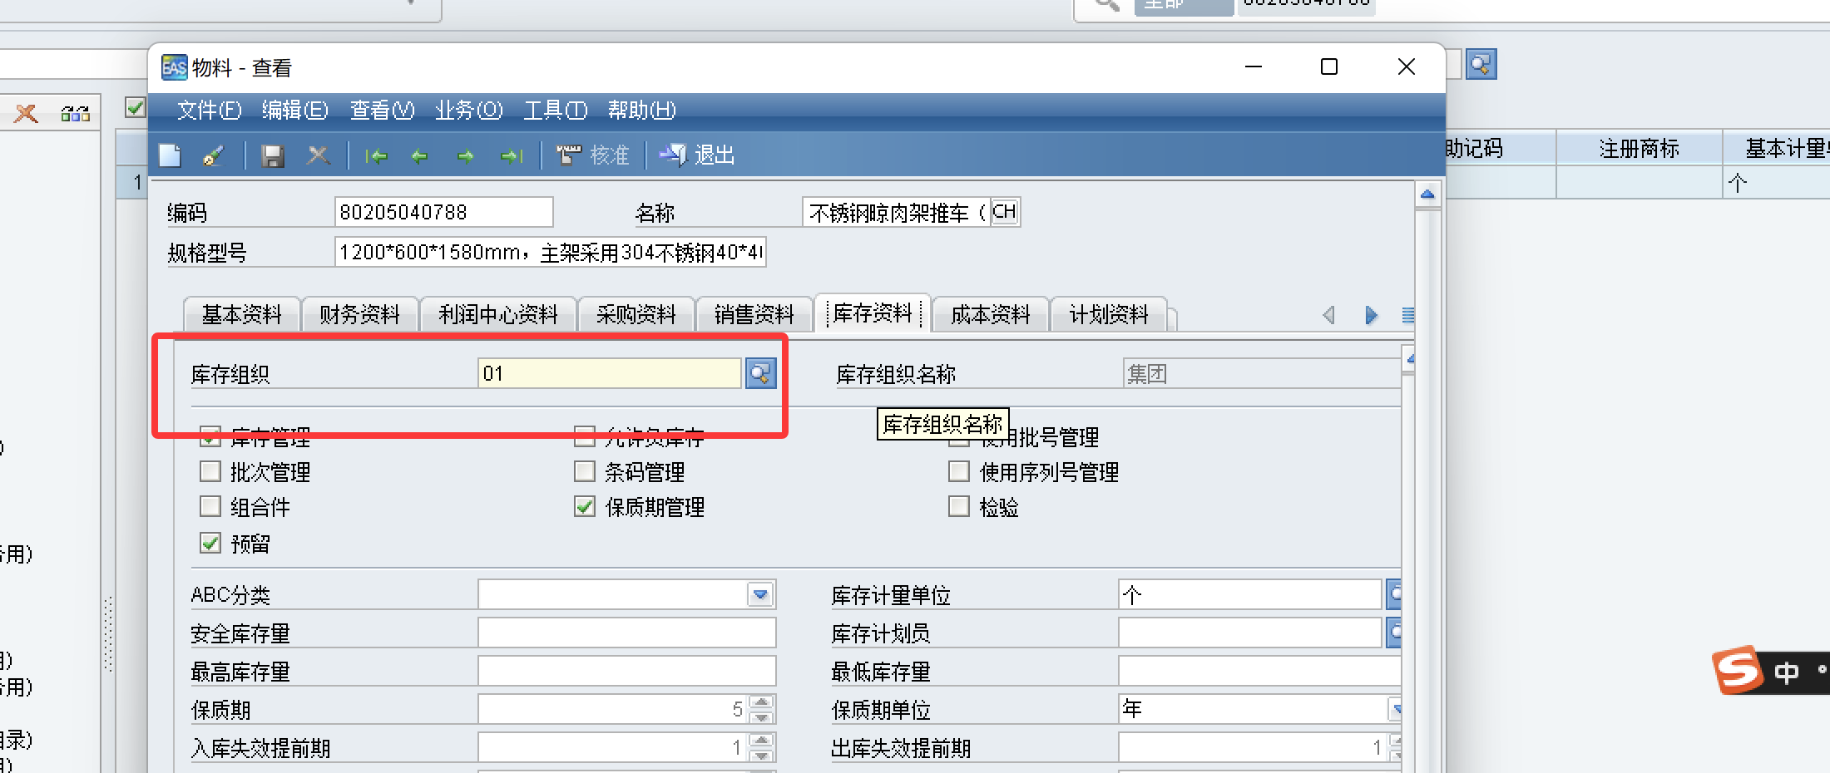Click the binoculars find icon in background toolbar

click(75, 114)
